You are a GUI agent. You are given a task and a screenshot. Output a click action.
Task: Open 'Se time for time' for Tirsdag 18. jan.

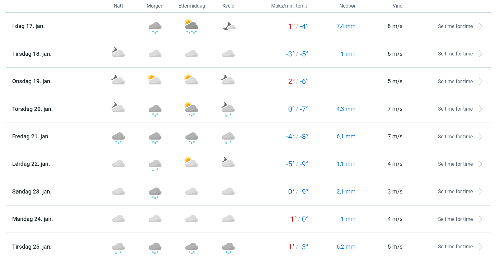pyautogui.click(x=455, y=54)
